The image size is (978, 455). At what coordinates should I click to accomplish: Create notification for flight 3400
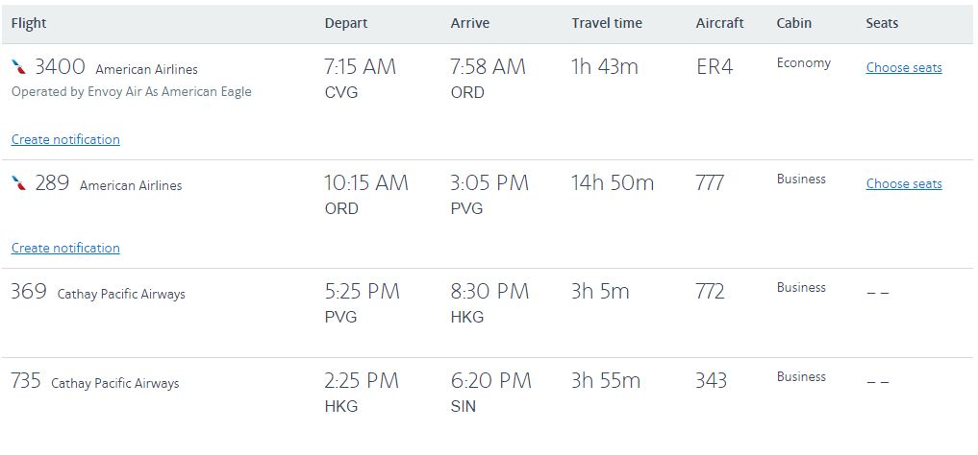point(65,140)
